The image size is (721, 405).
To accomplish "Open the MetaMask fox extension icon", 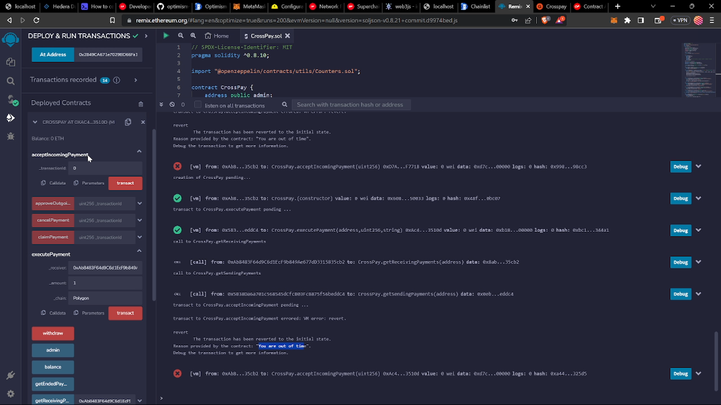I will tap(615, 20).
